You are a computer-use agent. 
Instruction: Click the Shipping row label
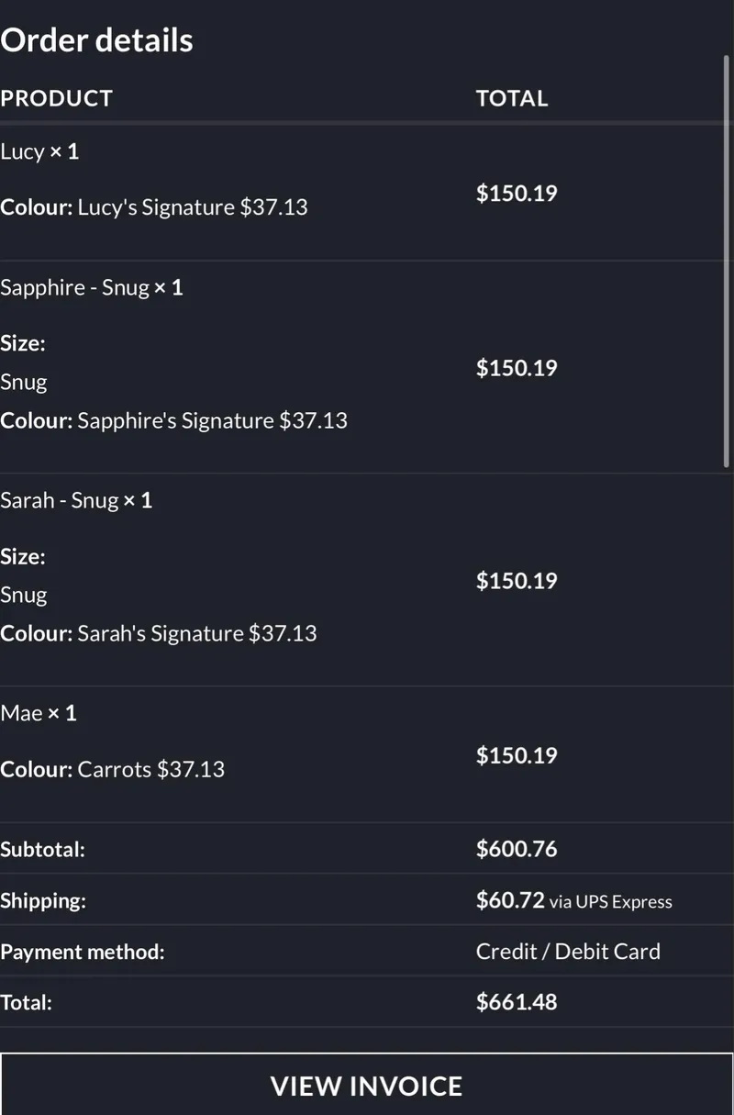[x=43, y=901]
